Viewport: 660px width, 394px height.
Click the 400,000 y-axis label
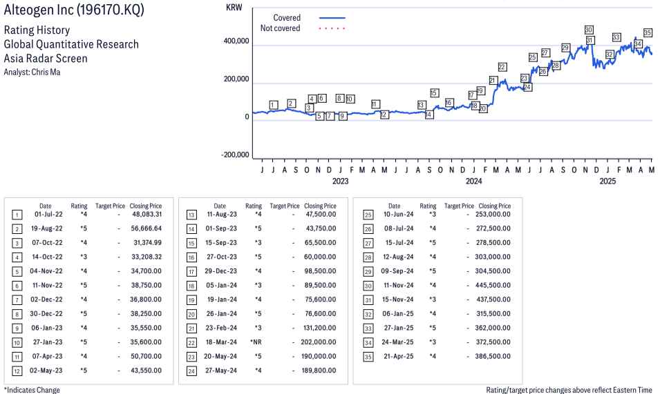[236, 41]
